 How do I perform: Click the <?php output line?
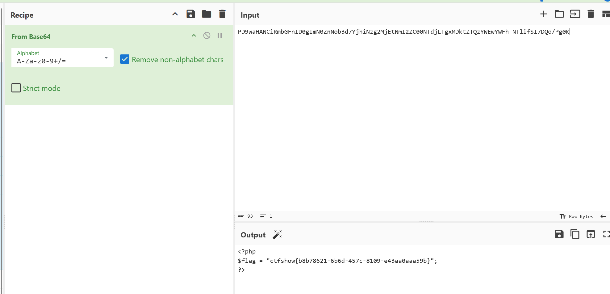[x=247, y=251]
